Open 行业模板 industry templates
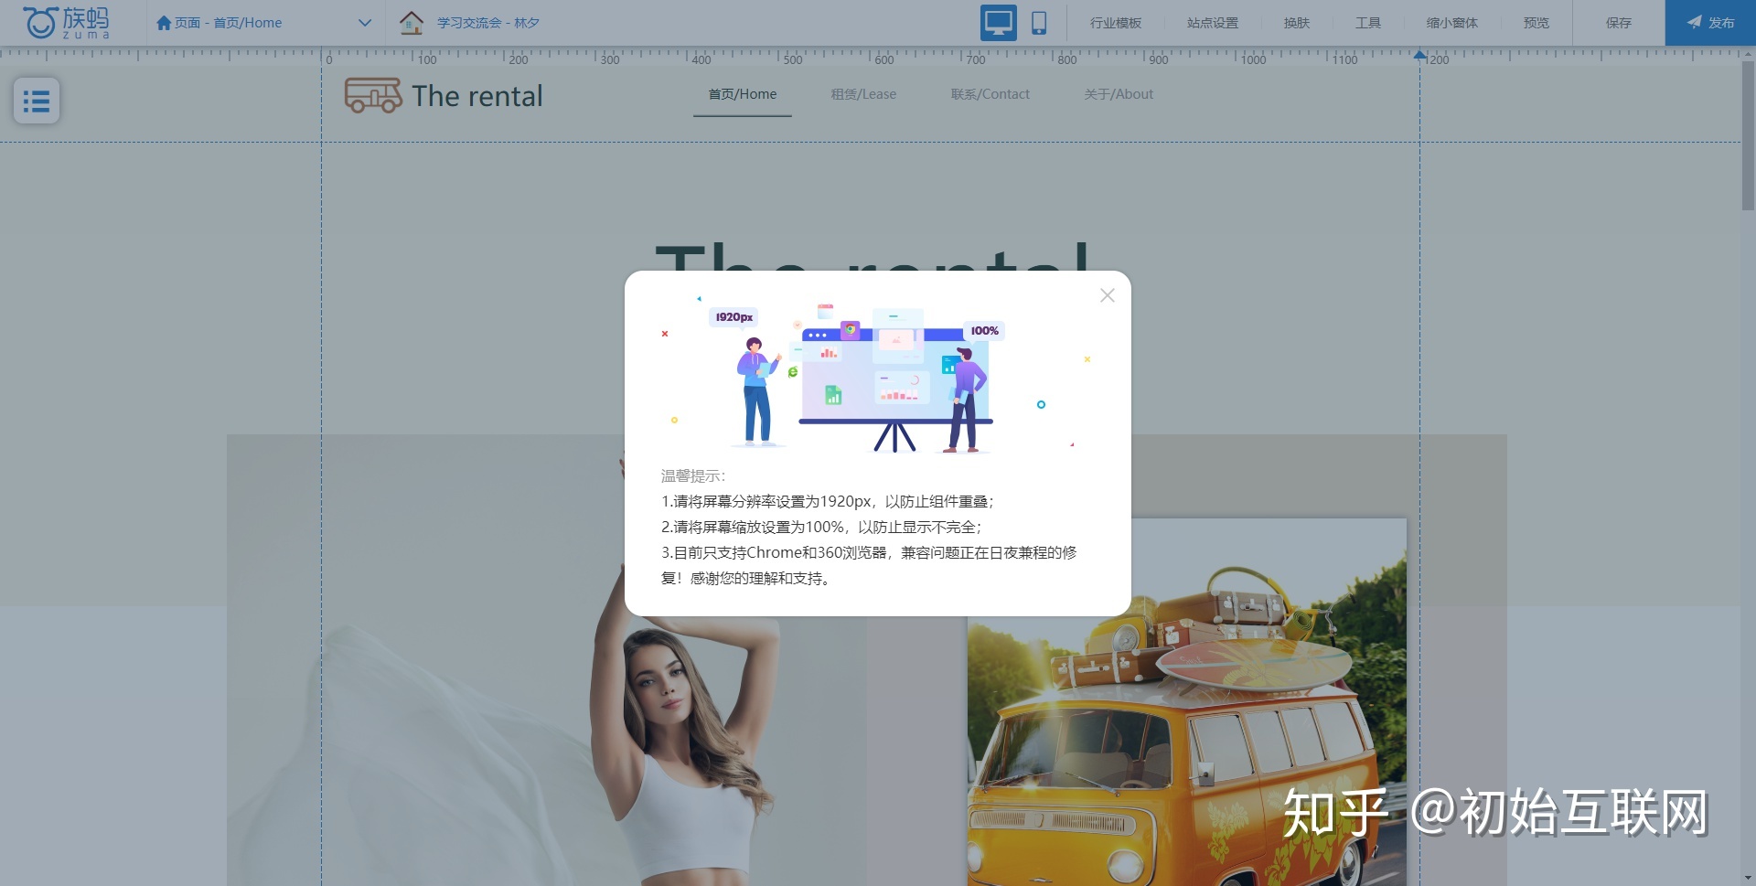1756x886 pixels. coord(1115,22)
